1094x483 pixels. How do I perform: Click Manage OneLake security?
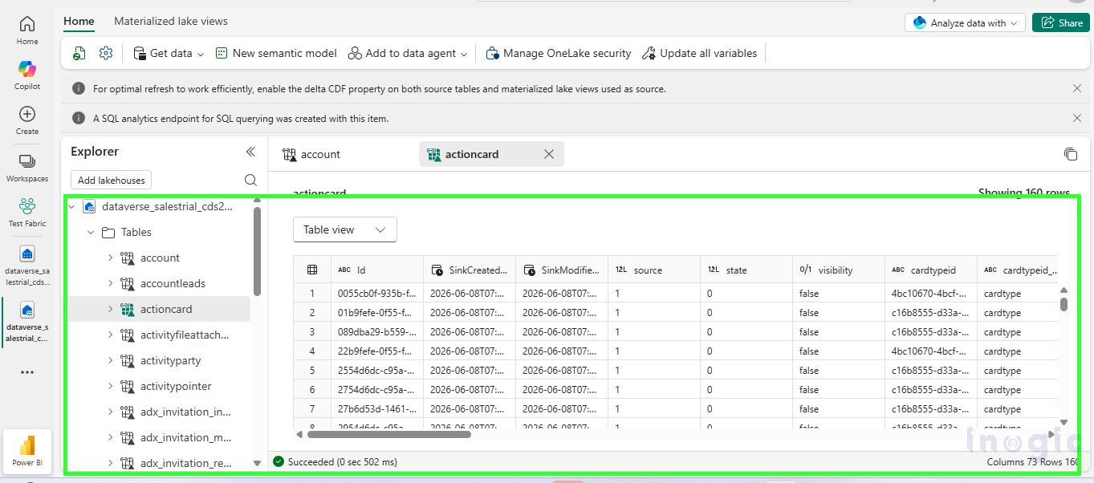(x=559, y=53)
